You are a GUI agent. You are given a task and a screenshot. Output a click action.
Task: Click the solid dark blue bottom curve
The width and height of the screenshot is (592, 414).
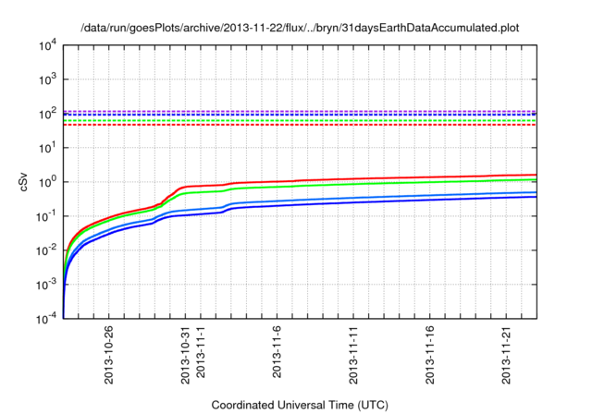click(416, 201)
